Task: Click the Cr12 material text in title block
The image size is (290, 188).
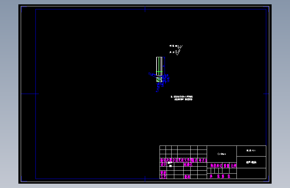Action: pos(221,154)
